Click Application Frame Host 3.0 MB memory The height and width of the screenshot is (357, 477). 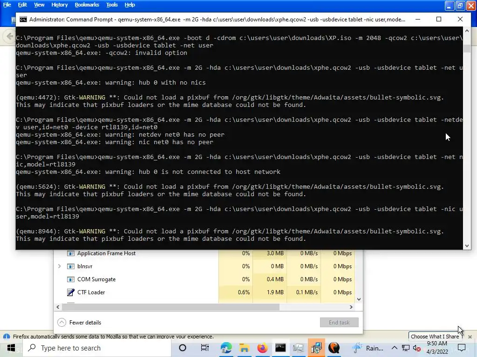[x=275, y=253]
